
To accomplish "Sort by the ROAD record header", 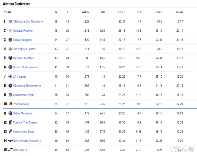I will click(179, 12).
